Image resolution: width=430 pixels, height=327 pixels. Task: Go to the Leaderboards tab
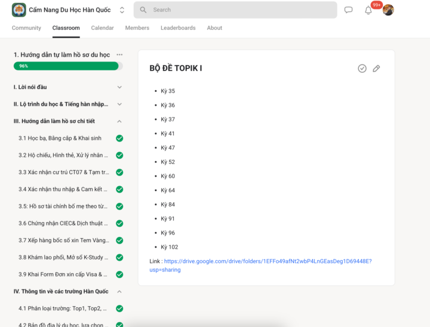click(178, 27)
